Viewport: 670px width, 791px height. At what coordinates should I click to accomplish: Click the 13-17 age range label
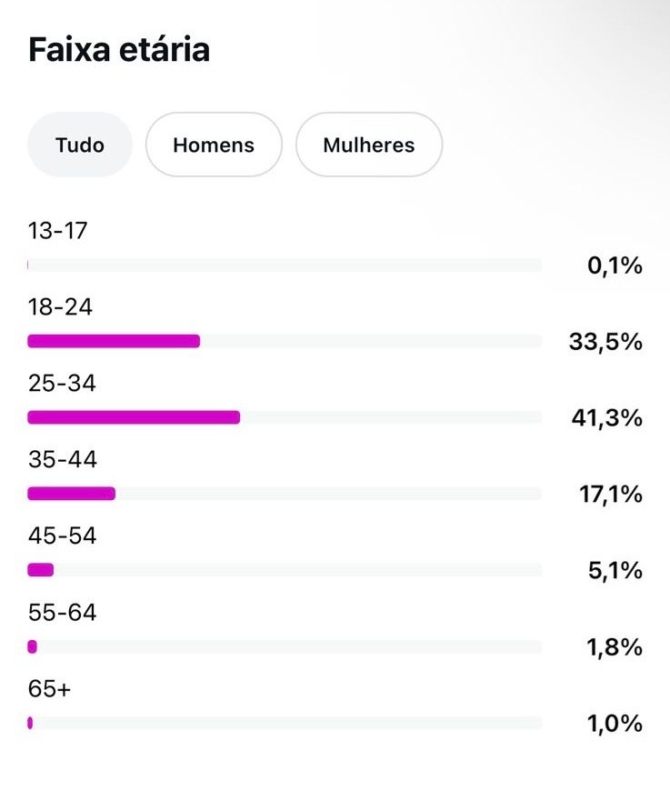click(58, 231)
